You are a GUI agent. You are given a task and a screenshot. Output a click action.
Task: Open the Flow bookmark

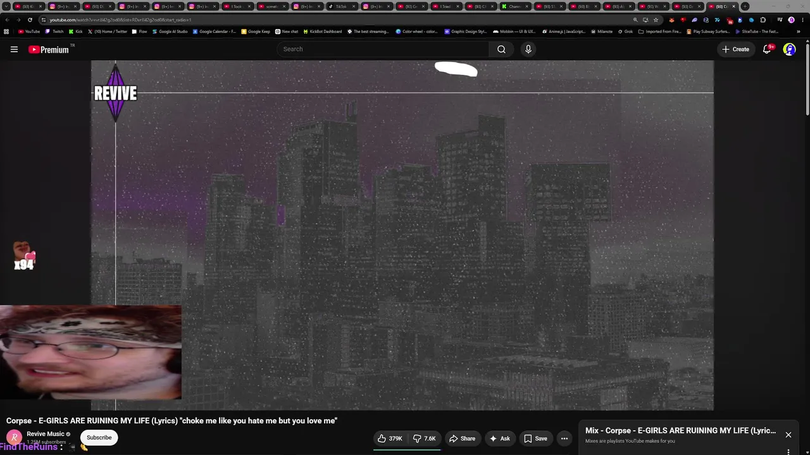(x=139, y=32)
